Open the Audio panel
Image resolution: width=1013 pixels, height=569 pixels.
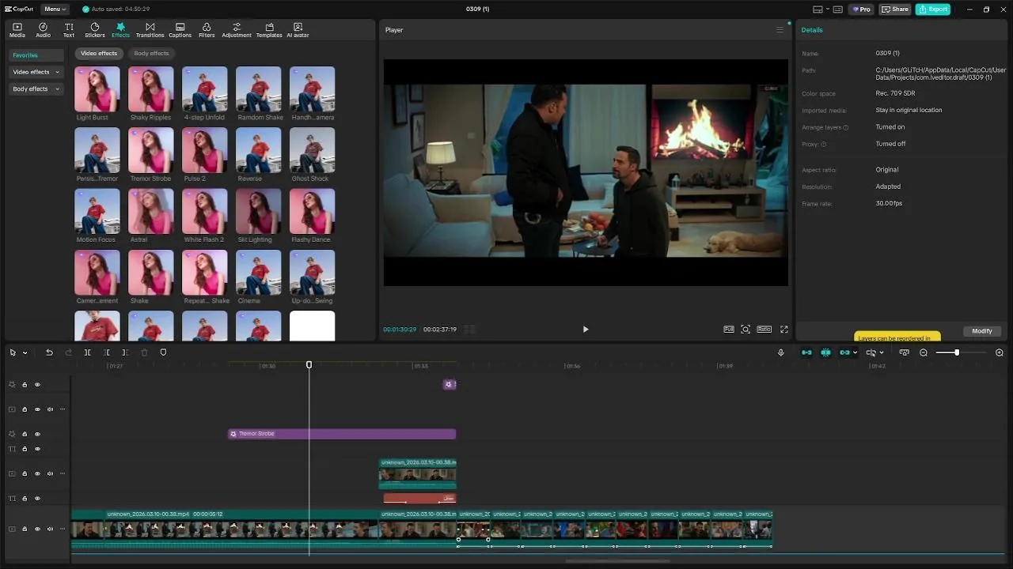click(x=43, y=30)
